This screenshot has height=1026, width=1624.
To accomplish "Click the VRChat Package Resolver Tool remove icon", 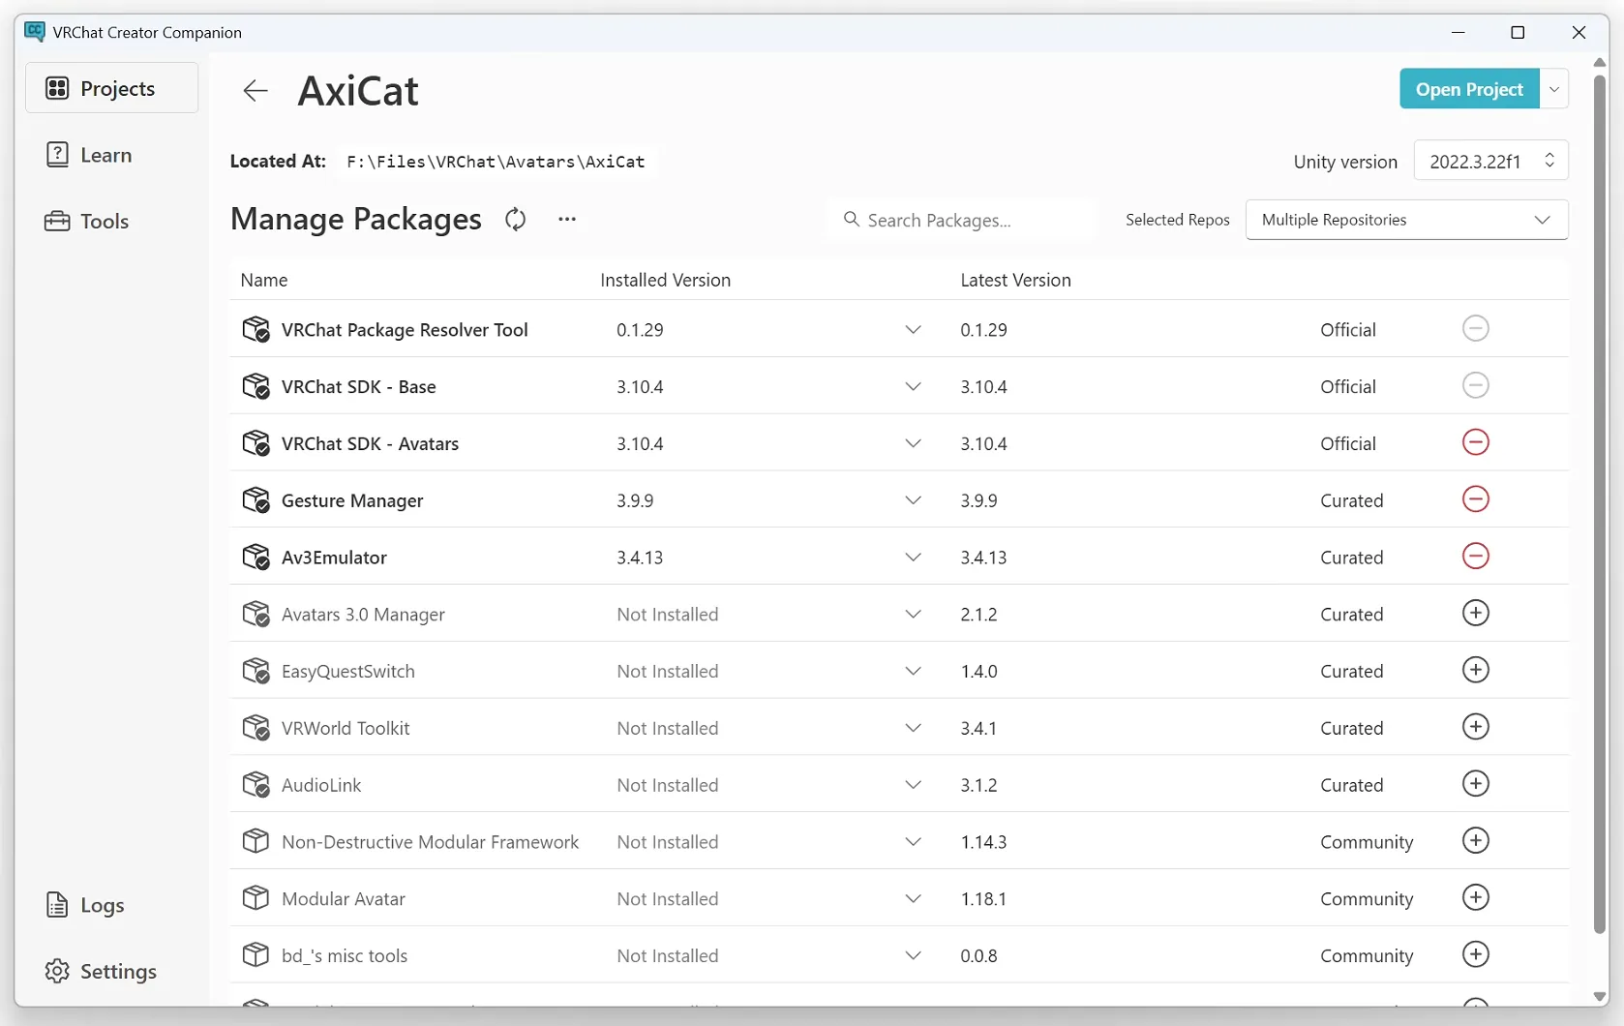I will (1475, 328).
